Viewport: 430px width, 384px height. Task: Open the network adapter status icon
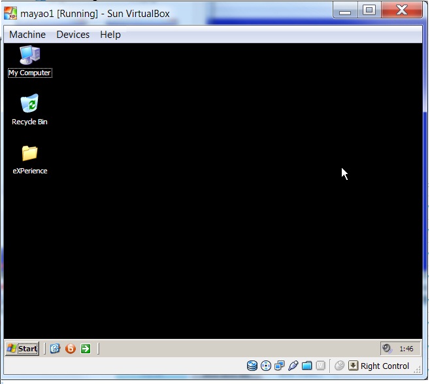click(280, 366)
